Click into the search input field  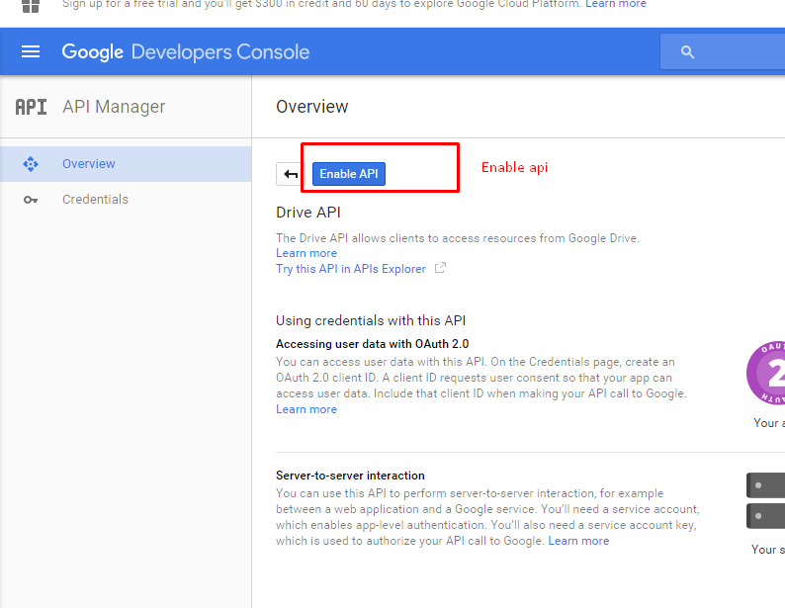(x=723, y=51)
